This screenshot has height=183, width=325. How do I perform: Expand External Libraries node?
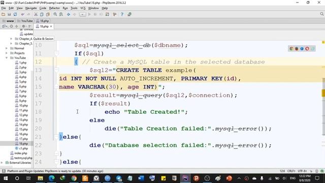[2, 163]
